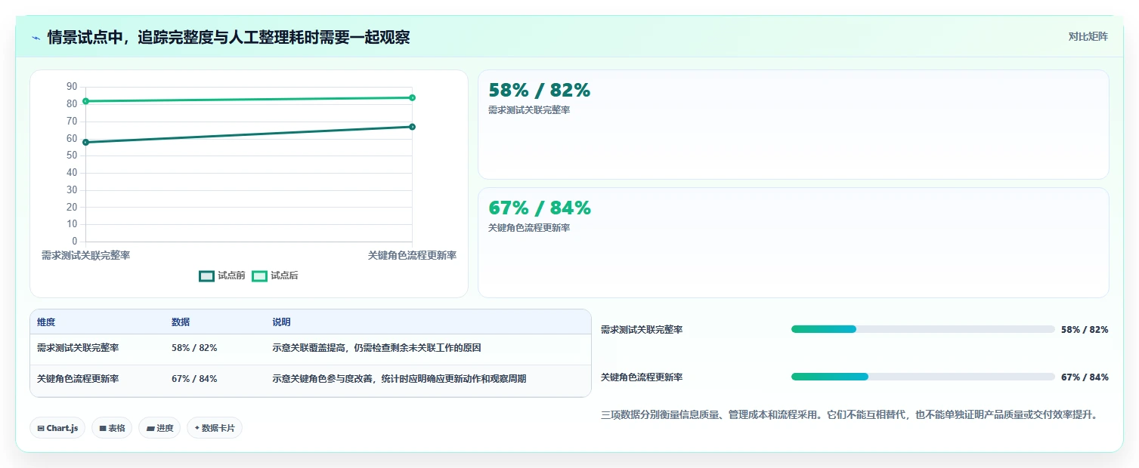Click progress label 需求测试关联完整率

[642, 330]
